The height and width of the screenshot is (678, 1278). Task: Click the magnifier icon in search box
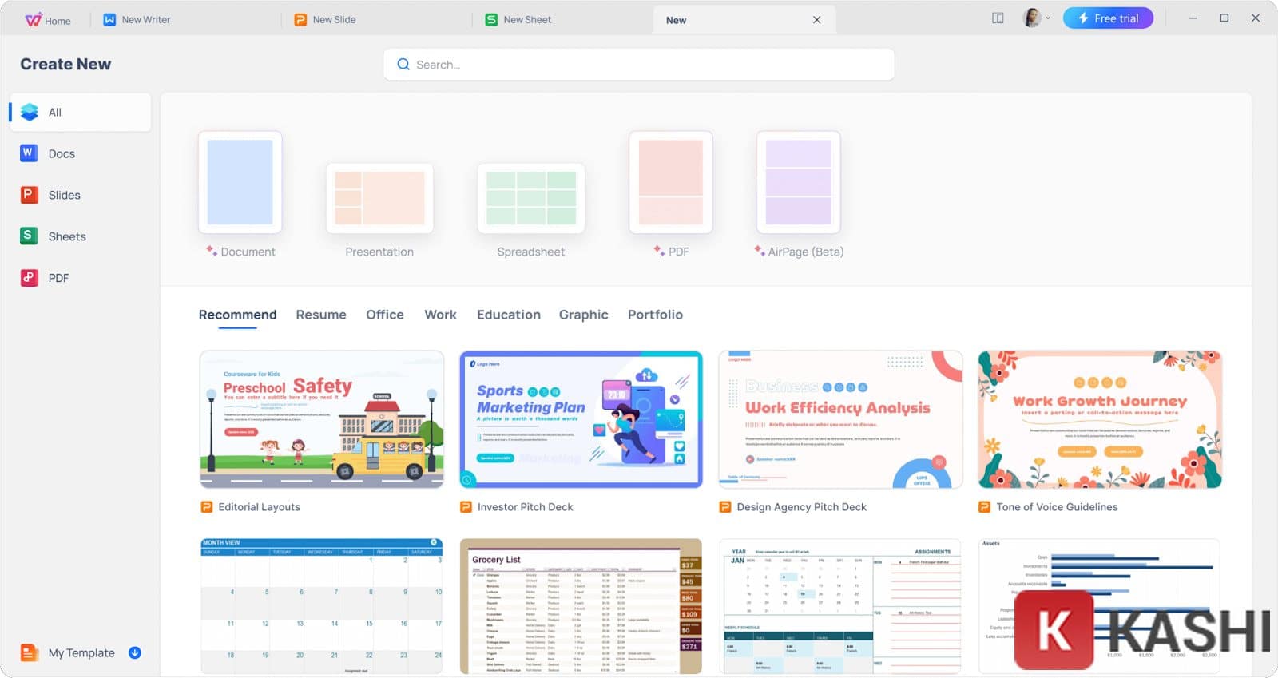pyautogui.click(x=403, y=65)
